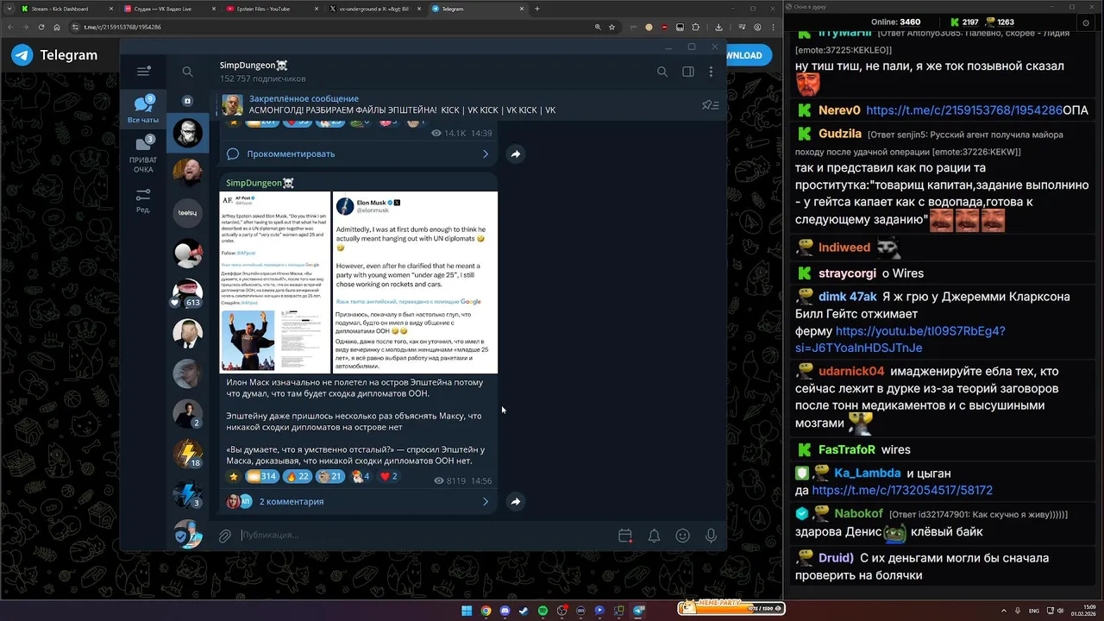This screenshot has height=621, width=1104.
Task: Open the Elon Musk tweet image
Action: [415, 282]
